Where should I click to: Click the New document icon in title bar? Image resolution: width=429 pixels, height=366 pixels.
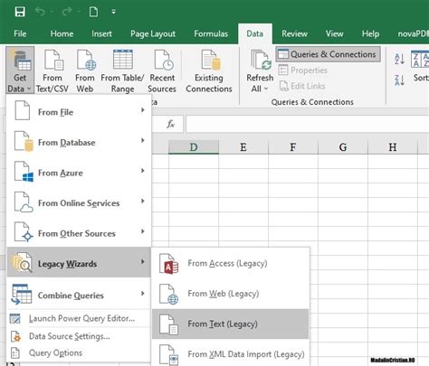pos(93,12)
